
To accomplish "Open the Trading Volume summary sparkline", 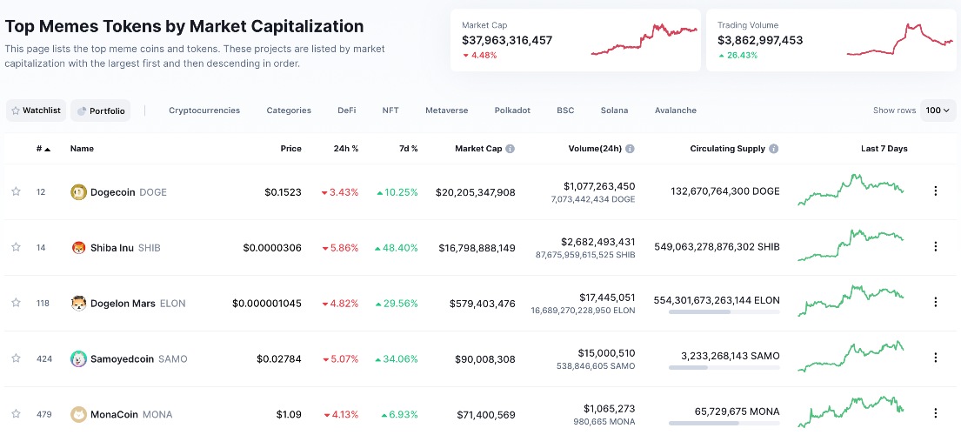I will 900,40.
